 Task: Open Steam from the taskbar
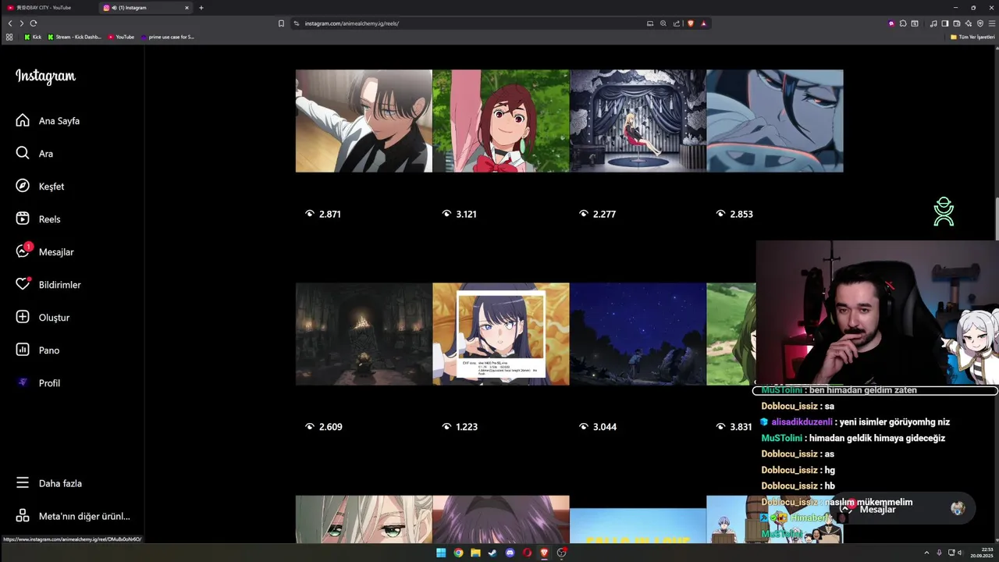click(x=492, y=553)
